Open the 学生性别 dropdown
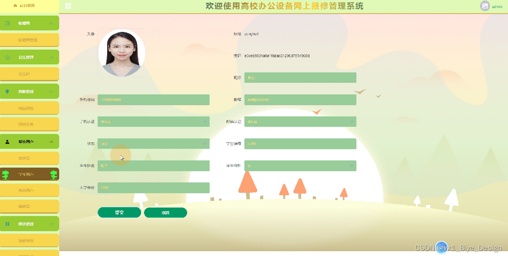Image resolution: width=508 pixels, height=256 pixels. coord(300,166)
